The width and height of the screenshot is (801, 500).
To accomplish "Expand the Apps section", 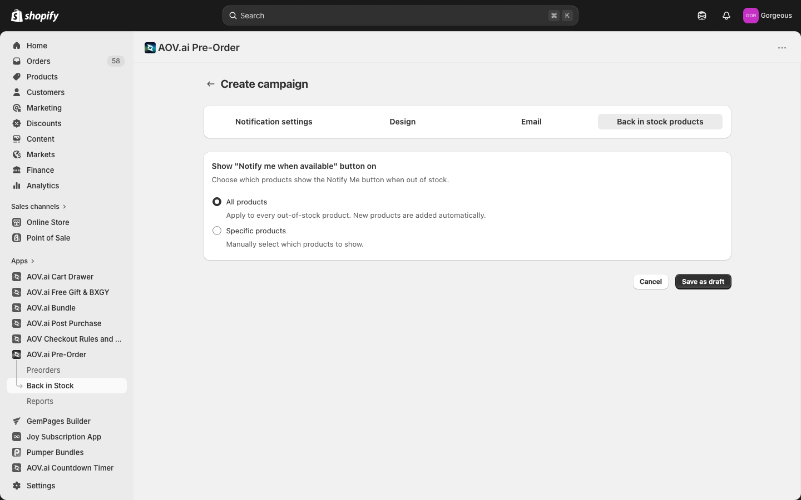I will 23,261.
